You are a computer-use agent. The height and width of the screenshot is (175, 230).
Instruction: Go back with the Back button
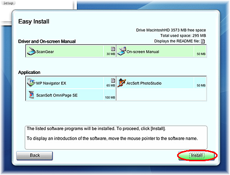(x=34, y=156)
